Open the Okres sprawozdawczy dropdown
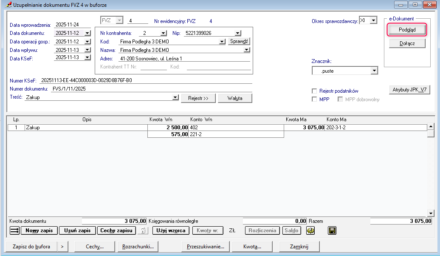440x256 pixels. pos(373,20)
